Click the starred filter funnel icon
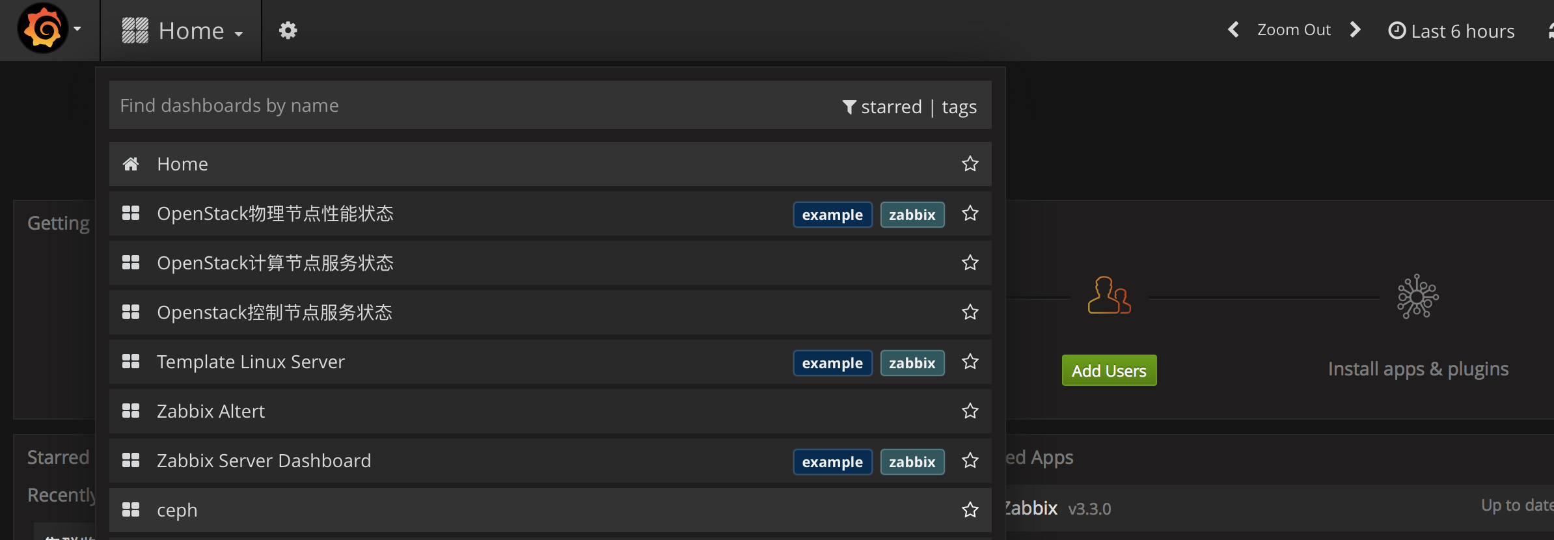The width and height of the screenshot is (1554, 540). [x=849, y=107]
